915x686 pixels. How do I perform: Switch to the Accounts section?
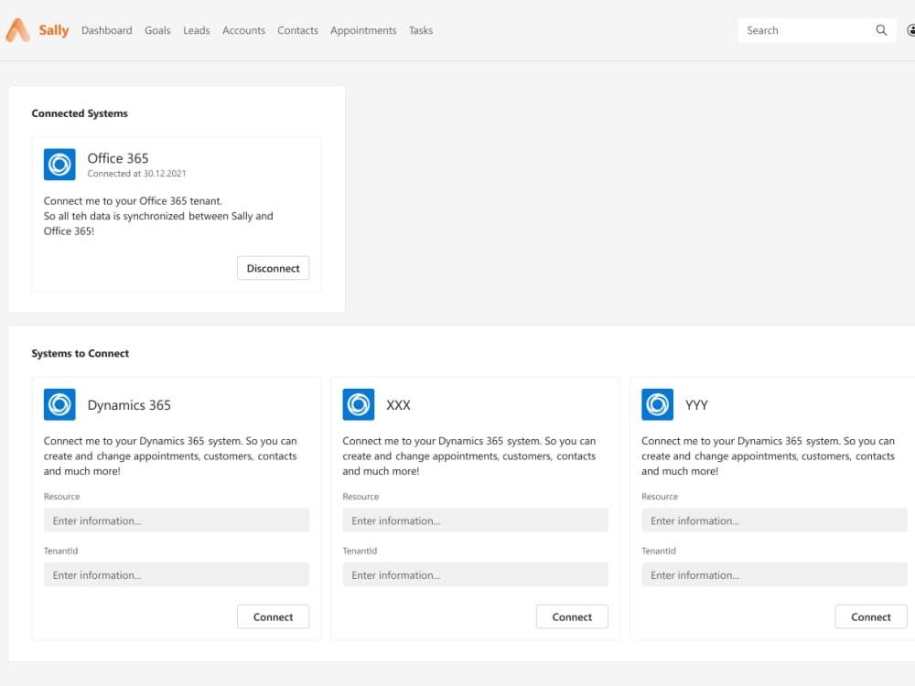pos(243,30)
